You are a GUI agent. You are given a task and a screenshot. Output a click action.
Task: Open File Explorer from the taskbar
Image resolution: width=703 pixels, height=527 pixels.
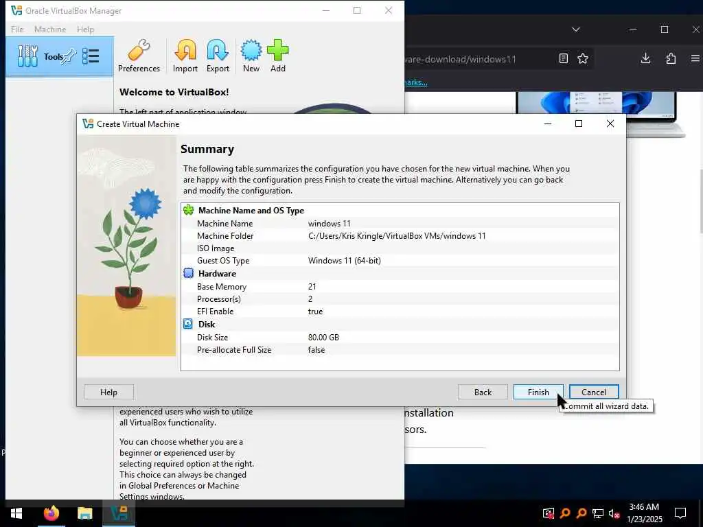point(84,513)
